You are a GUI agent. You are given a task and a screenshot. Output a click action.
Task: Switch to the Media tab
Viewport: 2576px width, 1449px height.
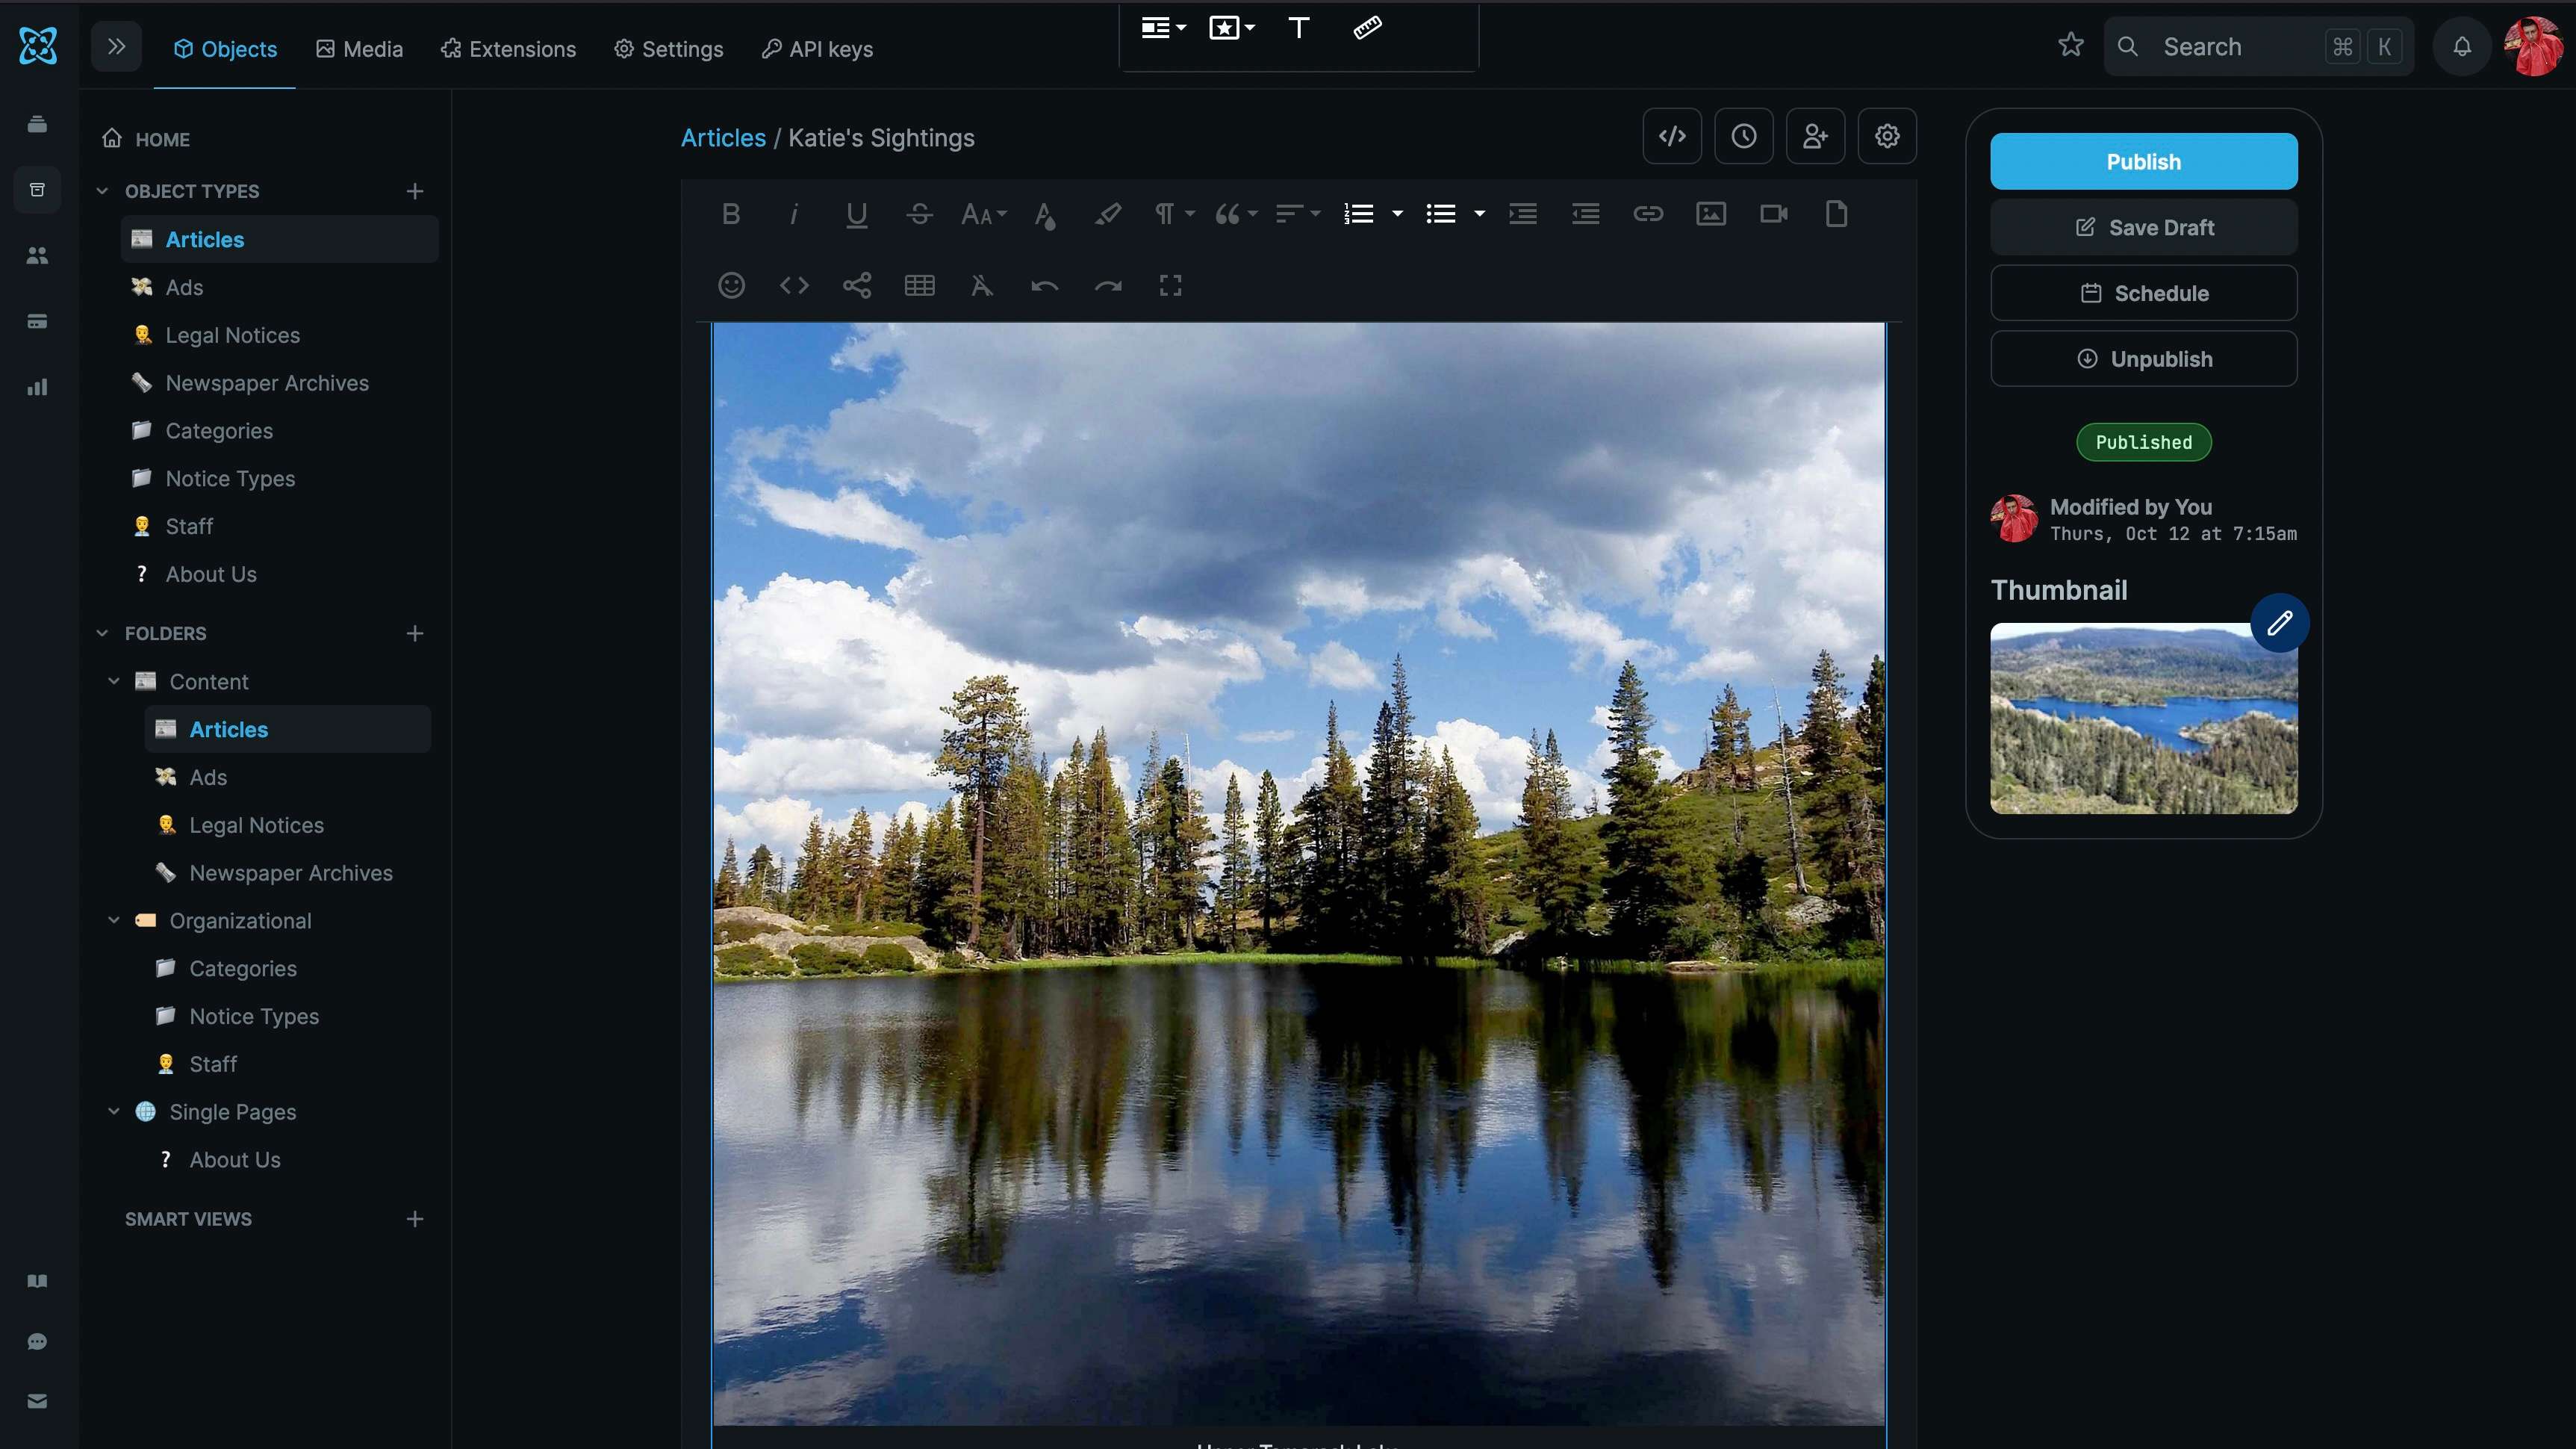click(x=360, y=49)
